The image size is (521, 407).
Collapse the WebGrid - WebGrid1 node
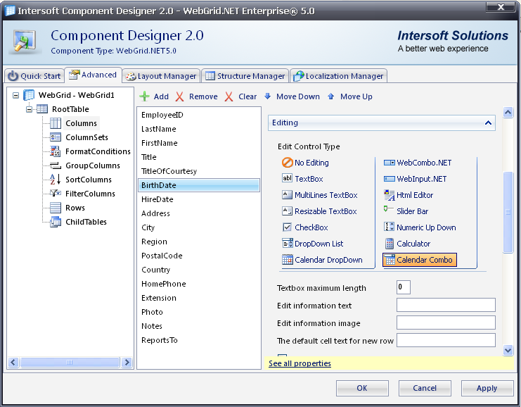click(15, 96)
